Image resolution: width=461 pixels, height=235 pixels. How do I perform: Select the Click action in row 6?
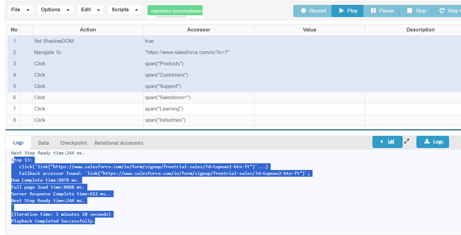[88, 98]
